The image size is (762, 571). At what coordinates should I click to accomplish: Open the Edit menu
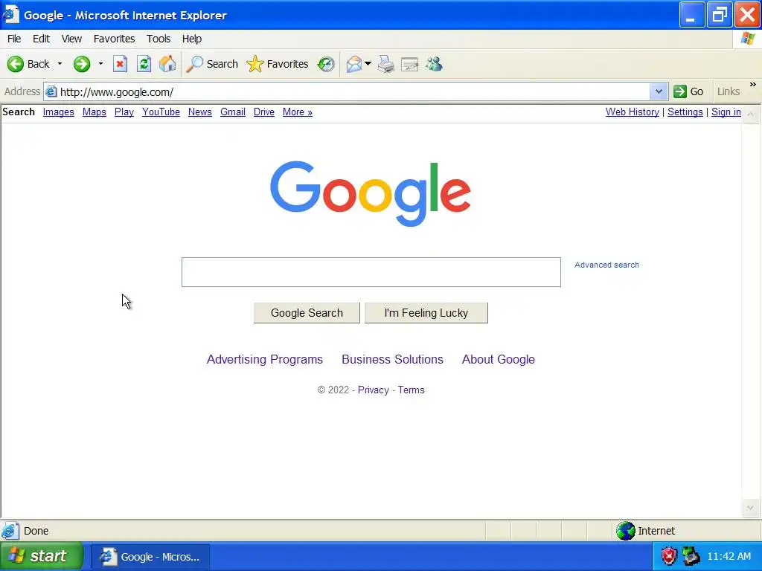tap(42, 39)
